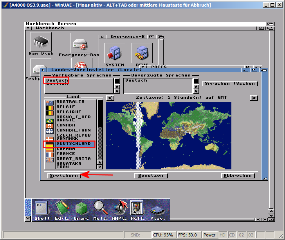Select DEUTSCHLAND in the Land list
This screenshot has height=240, width=285.
(x=70, y=144)
